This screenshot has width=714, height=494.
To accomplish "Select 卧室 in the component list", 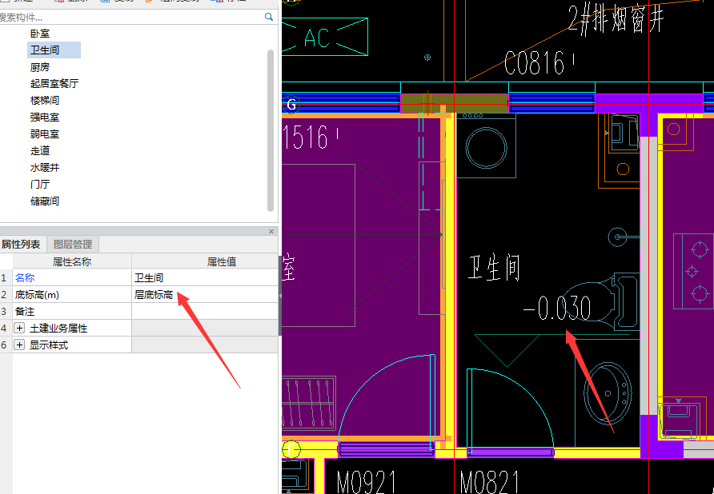I will (40, 34).
